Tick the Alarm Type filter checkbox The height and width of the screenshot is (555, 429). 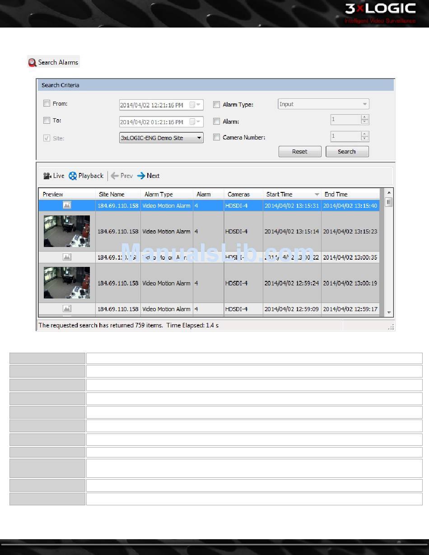(x=217, y=104)
